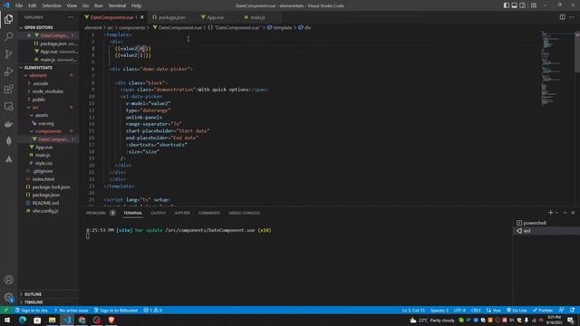
Task: Expand the node_modules folder
Action: (x=48, y=91)
